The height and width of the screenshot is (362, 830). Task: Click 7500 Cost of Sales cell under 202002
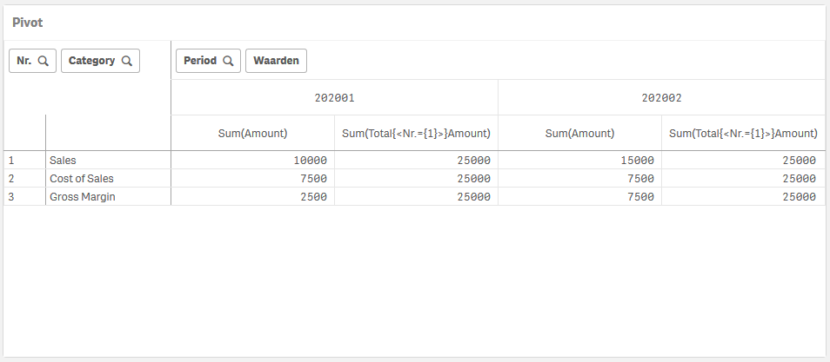[580, 179]
